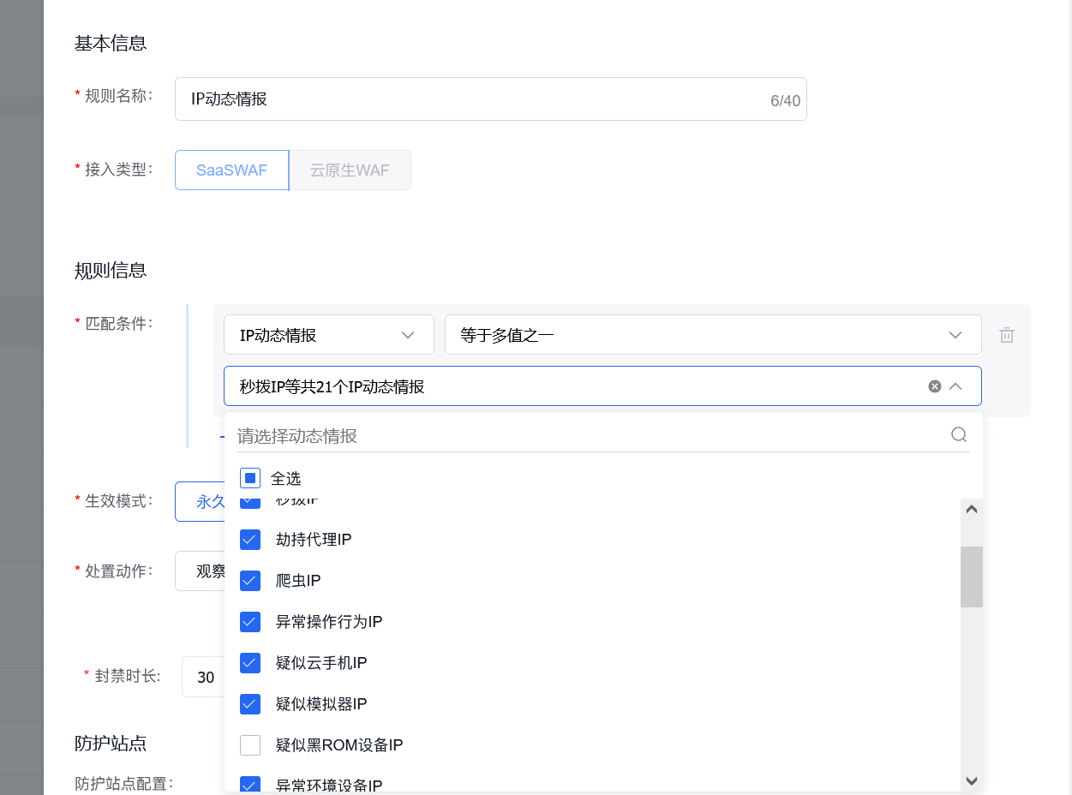Viewport: 1072px width, 795px height.
Task: Click the scrollbar up-arrow icon
Action: coord(972,508)
